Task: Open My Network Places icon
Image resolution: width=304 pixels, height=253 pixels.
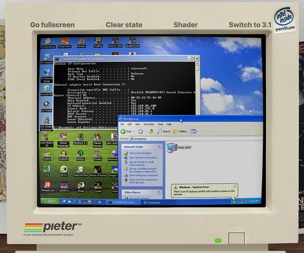Action: 47,76
